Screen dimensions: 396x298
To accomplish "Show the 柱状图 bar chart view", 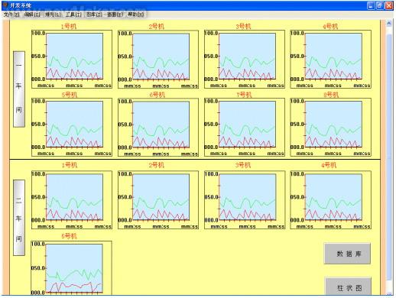I will 349,287.
